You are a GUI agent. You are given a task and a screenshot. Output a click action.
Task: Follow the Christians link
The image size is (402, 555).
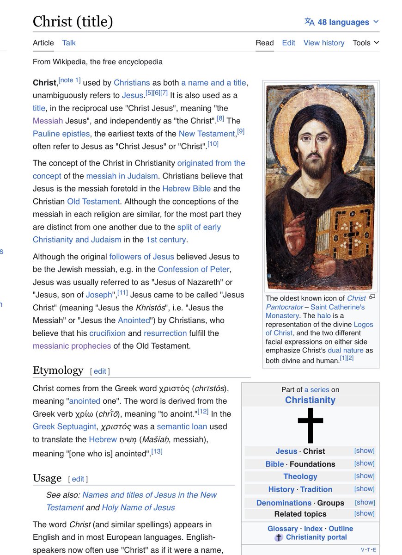pyautogui.click(x=132, y=83)
